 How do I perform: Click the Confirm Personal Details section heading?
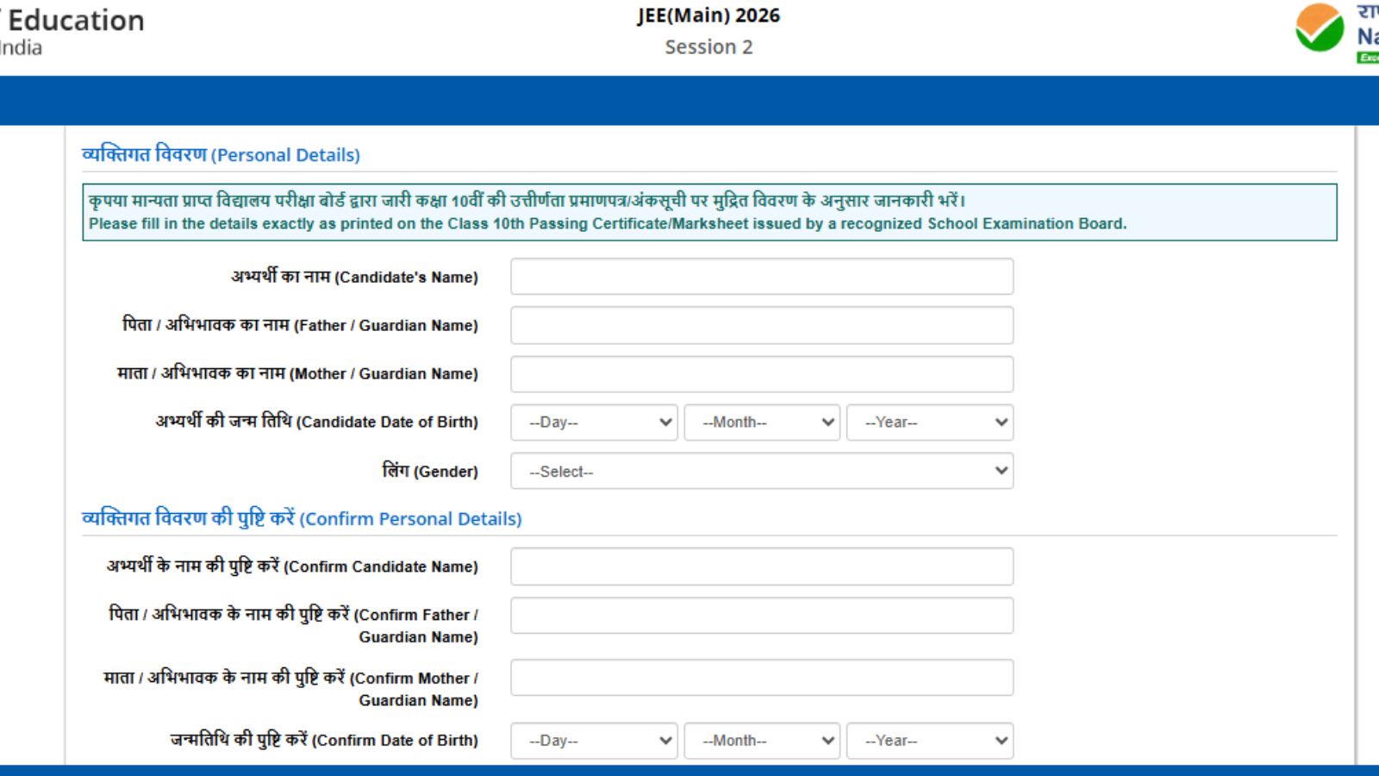click(x=302, y=518)
